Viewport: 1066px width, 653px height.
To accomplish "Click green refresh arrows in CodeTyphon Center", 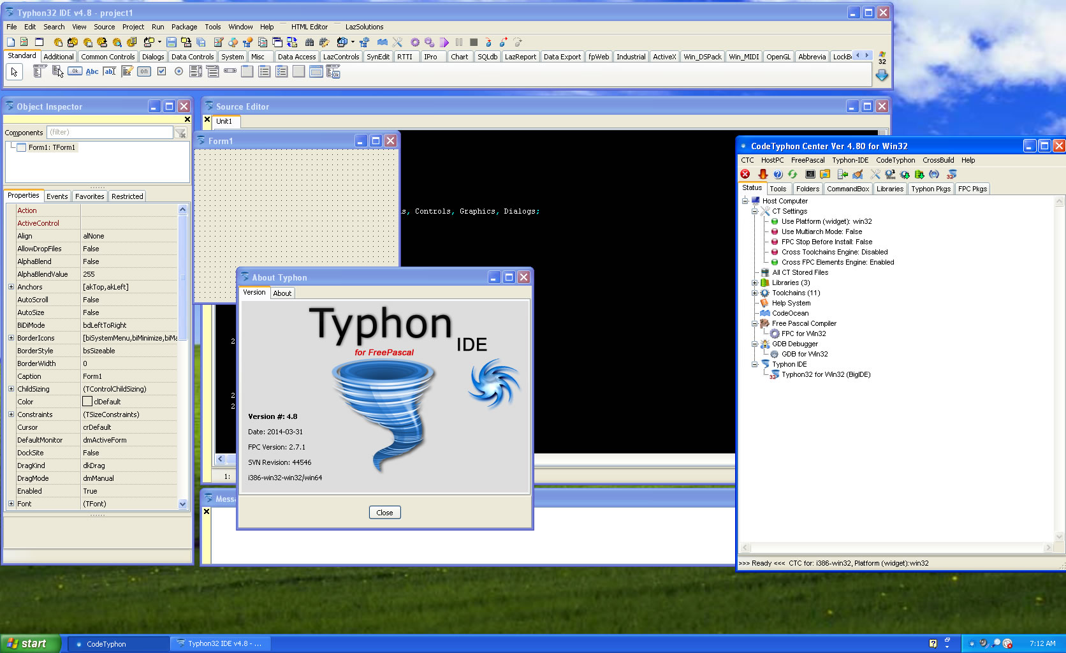I will 792,174.
